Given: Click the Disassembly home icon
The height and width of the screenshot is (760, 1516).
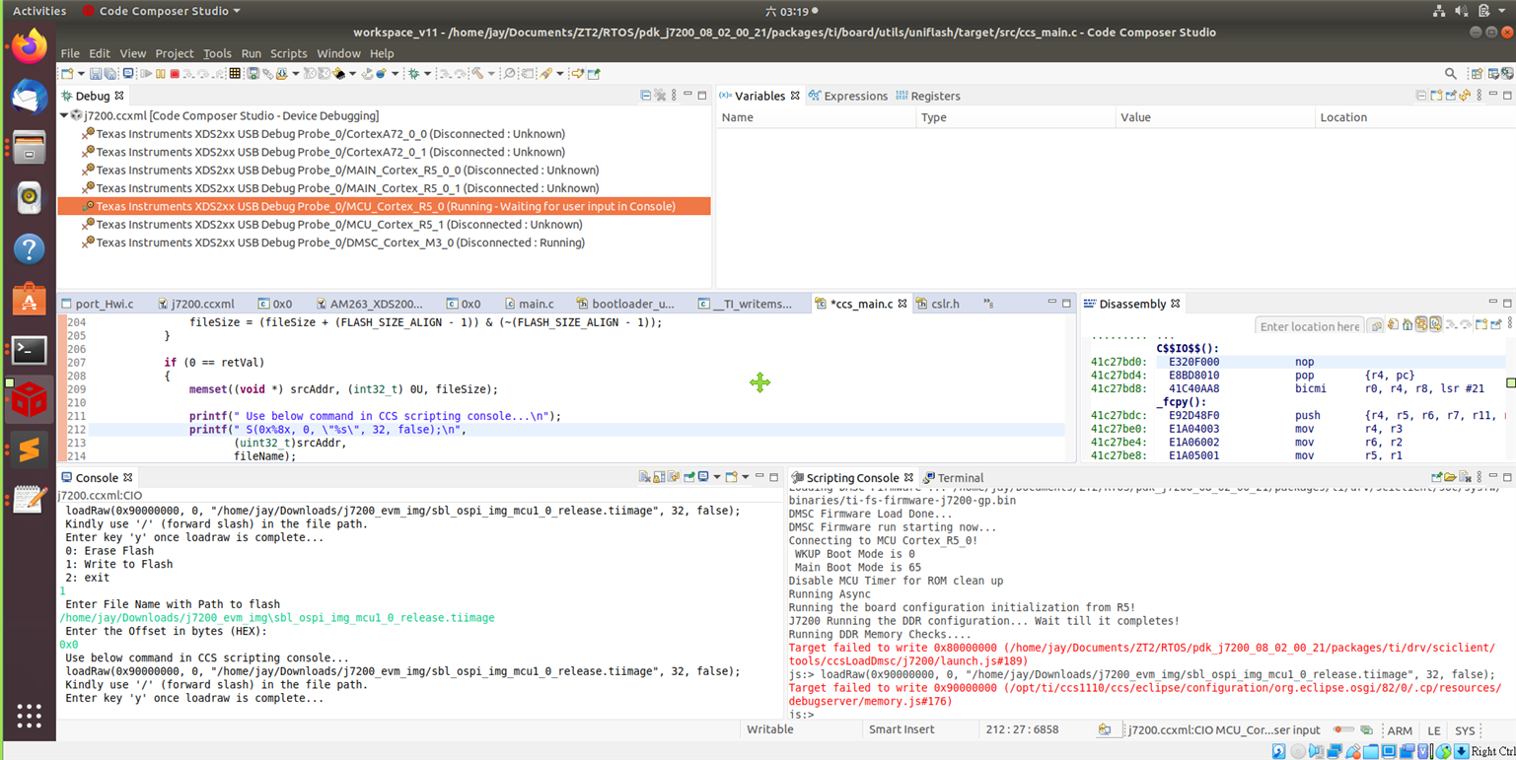Looking at the screenshot, I should [1407, 325].
